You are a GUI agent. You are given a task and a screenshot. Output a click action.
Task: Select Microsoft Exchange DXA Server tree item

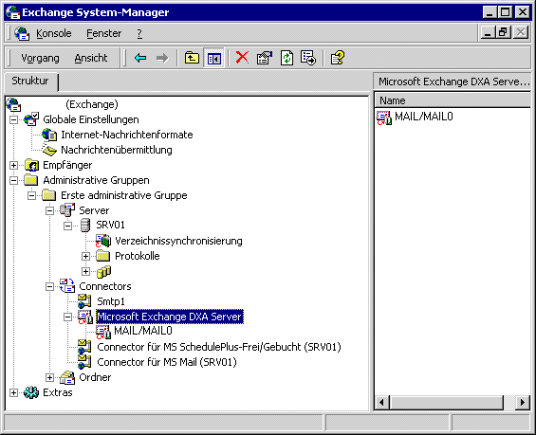(x=170, y=317)
